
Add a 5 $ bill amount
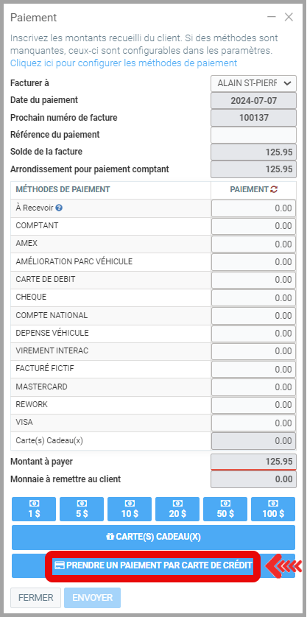pyautogui.click(x=82, y=509)
